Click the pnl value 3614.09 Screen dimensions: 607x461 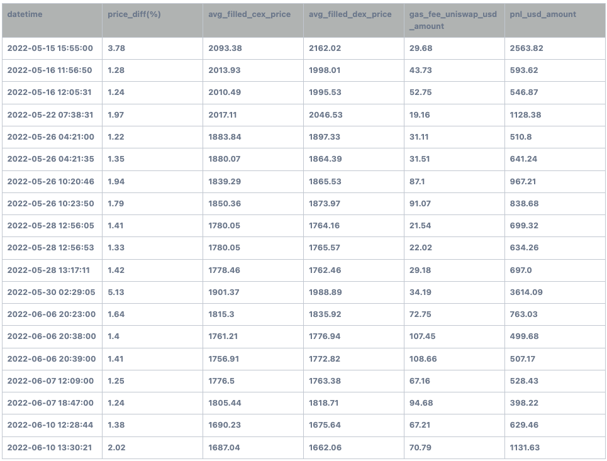point(523,292)
